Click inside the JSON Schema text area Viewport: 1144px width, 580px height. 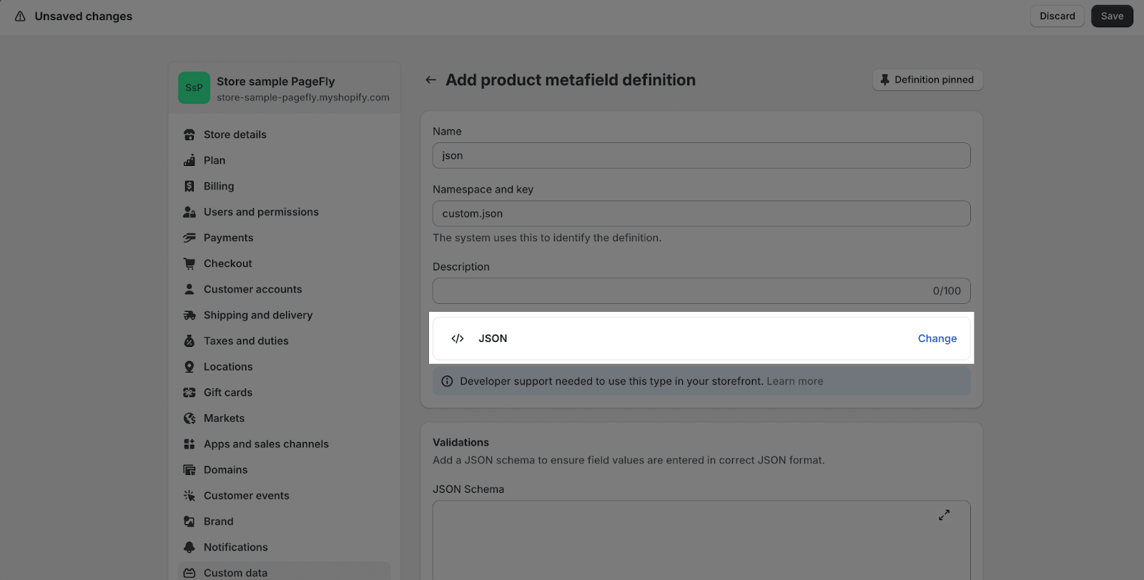point(701,541)
